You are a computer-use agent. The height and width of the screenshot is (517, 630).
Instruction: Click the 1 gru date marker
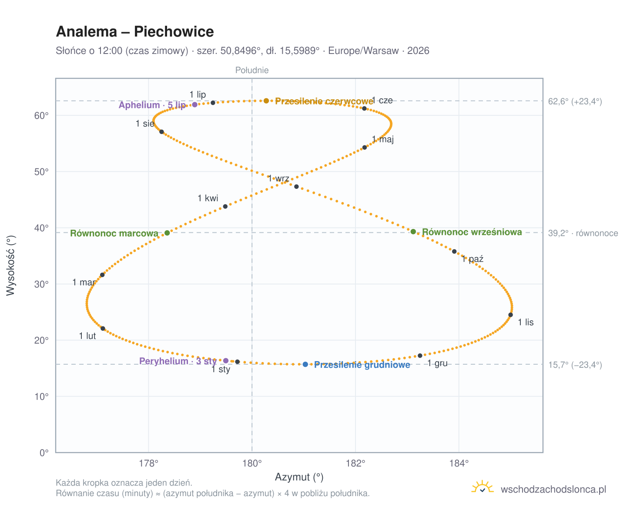click(x=420, y=356)
